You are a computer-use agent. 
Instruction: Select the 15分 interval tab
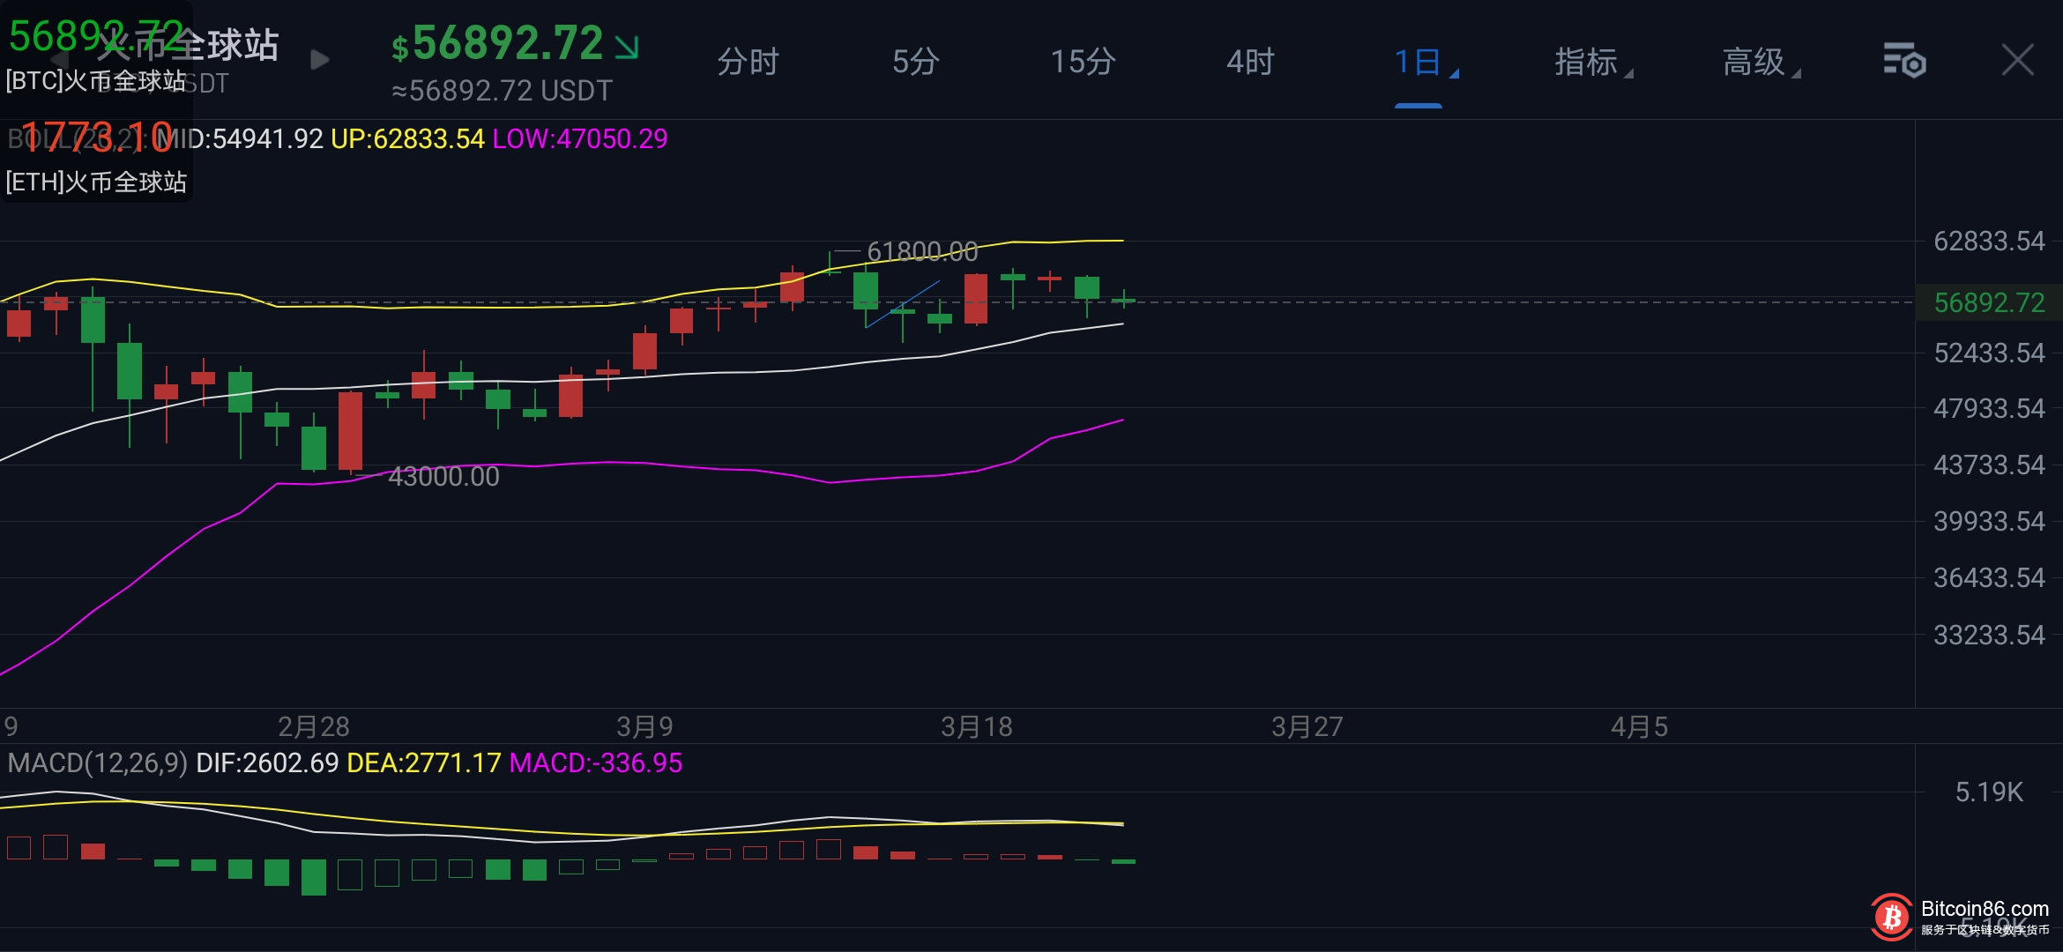(x=1083, y=62)
